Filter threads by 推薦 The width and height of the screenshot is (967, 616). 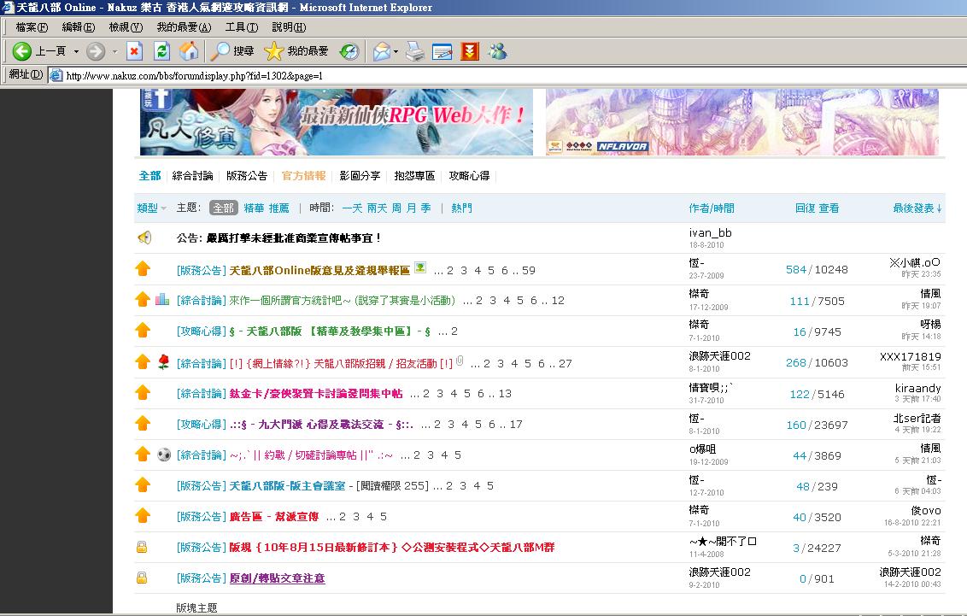click(x=278, y=208)
